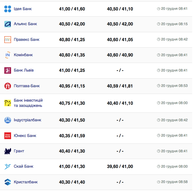
Task: Click the Ідея Банк logo icon
Action: click(x=8, y=9)
